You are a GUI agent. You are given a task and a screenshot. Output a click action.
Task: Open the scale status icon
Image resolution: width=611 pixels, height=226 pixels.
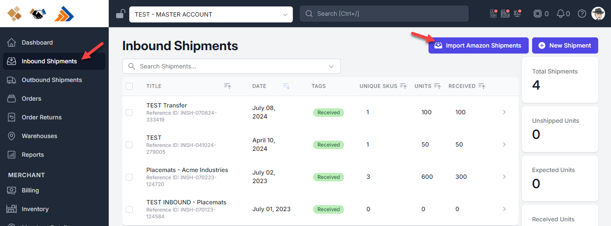pyautogui.click(x=518, y=14)
